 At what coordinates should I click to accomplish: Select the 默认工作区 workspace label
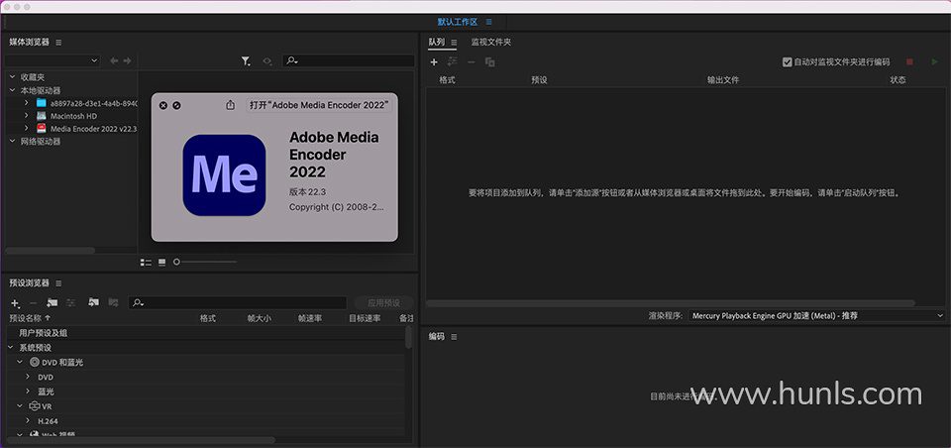coord(458,22)
